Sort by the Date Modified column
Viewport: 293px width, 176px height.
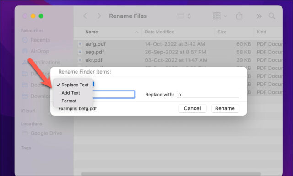pos(159,32)
